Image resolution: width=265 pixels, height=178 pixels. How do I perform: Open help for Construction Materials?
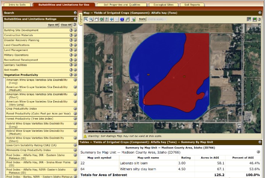point(71,35)
